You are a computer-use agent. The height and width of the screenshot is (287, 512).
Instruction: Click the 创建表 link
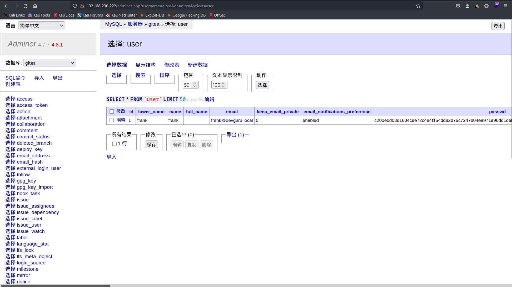pyautogui.click(x=13, y=84)
